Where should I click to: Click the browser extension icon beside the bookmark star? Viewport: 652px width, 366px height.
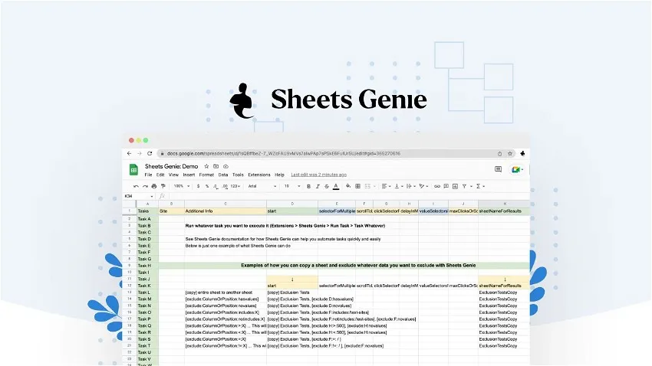(x=522, y=154)
